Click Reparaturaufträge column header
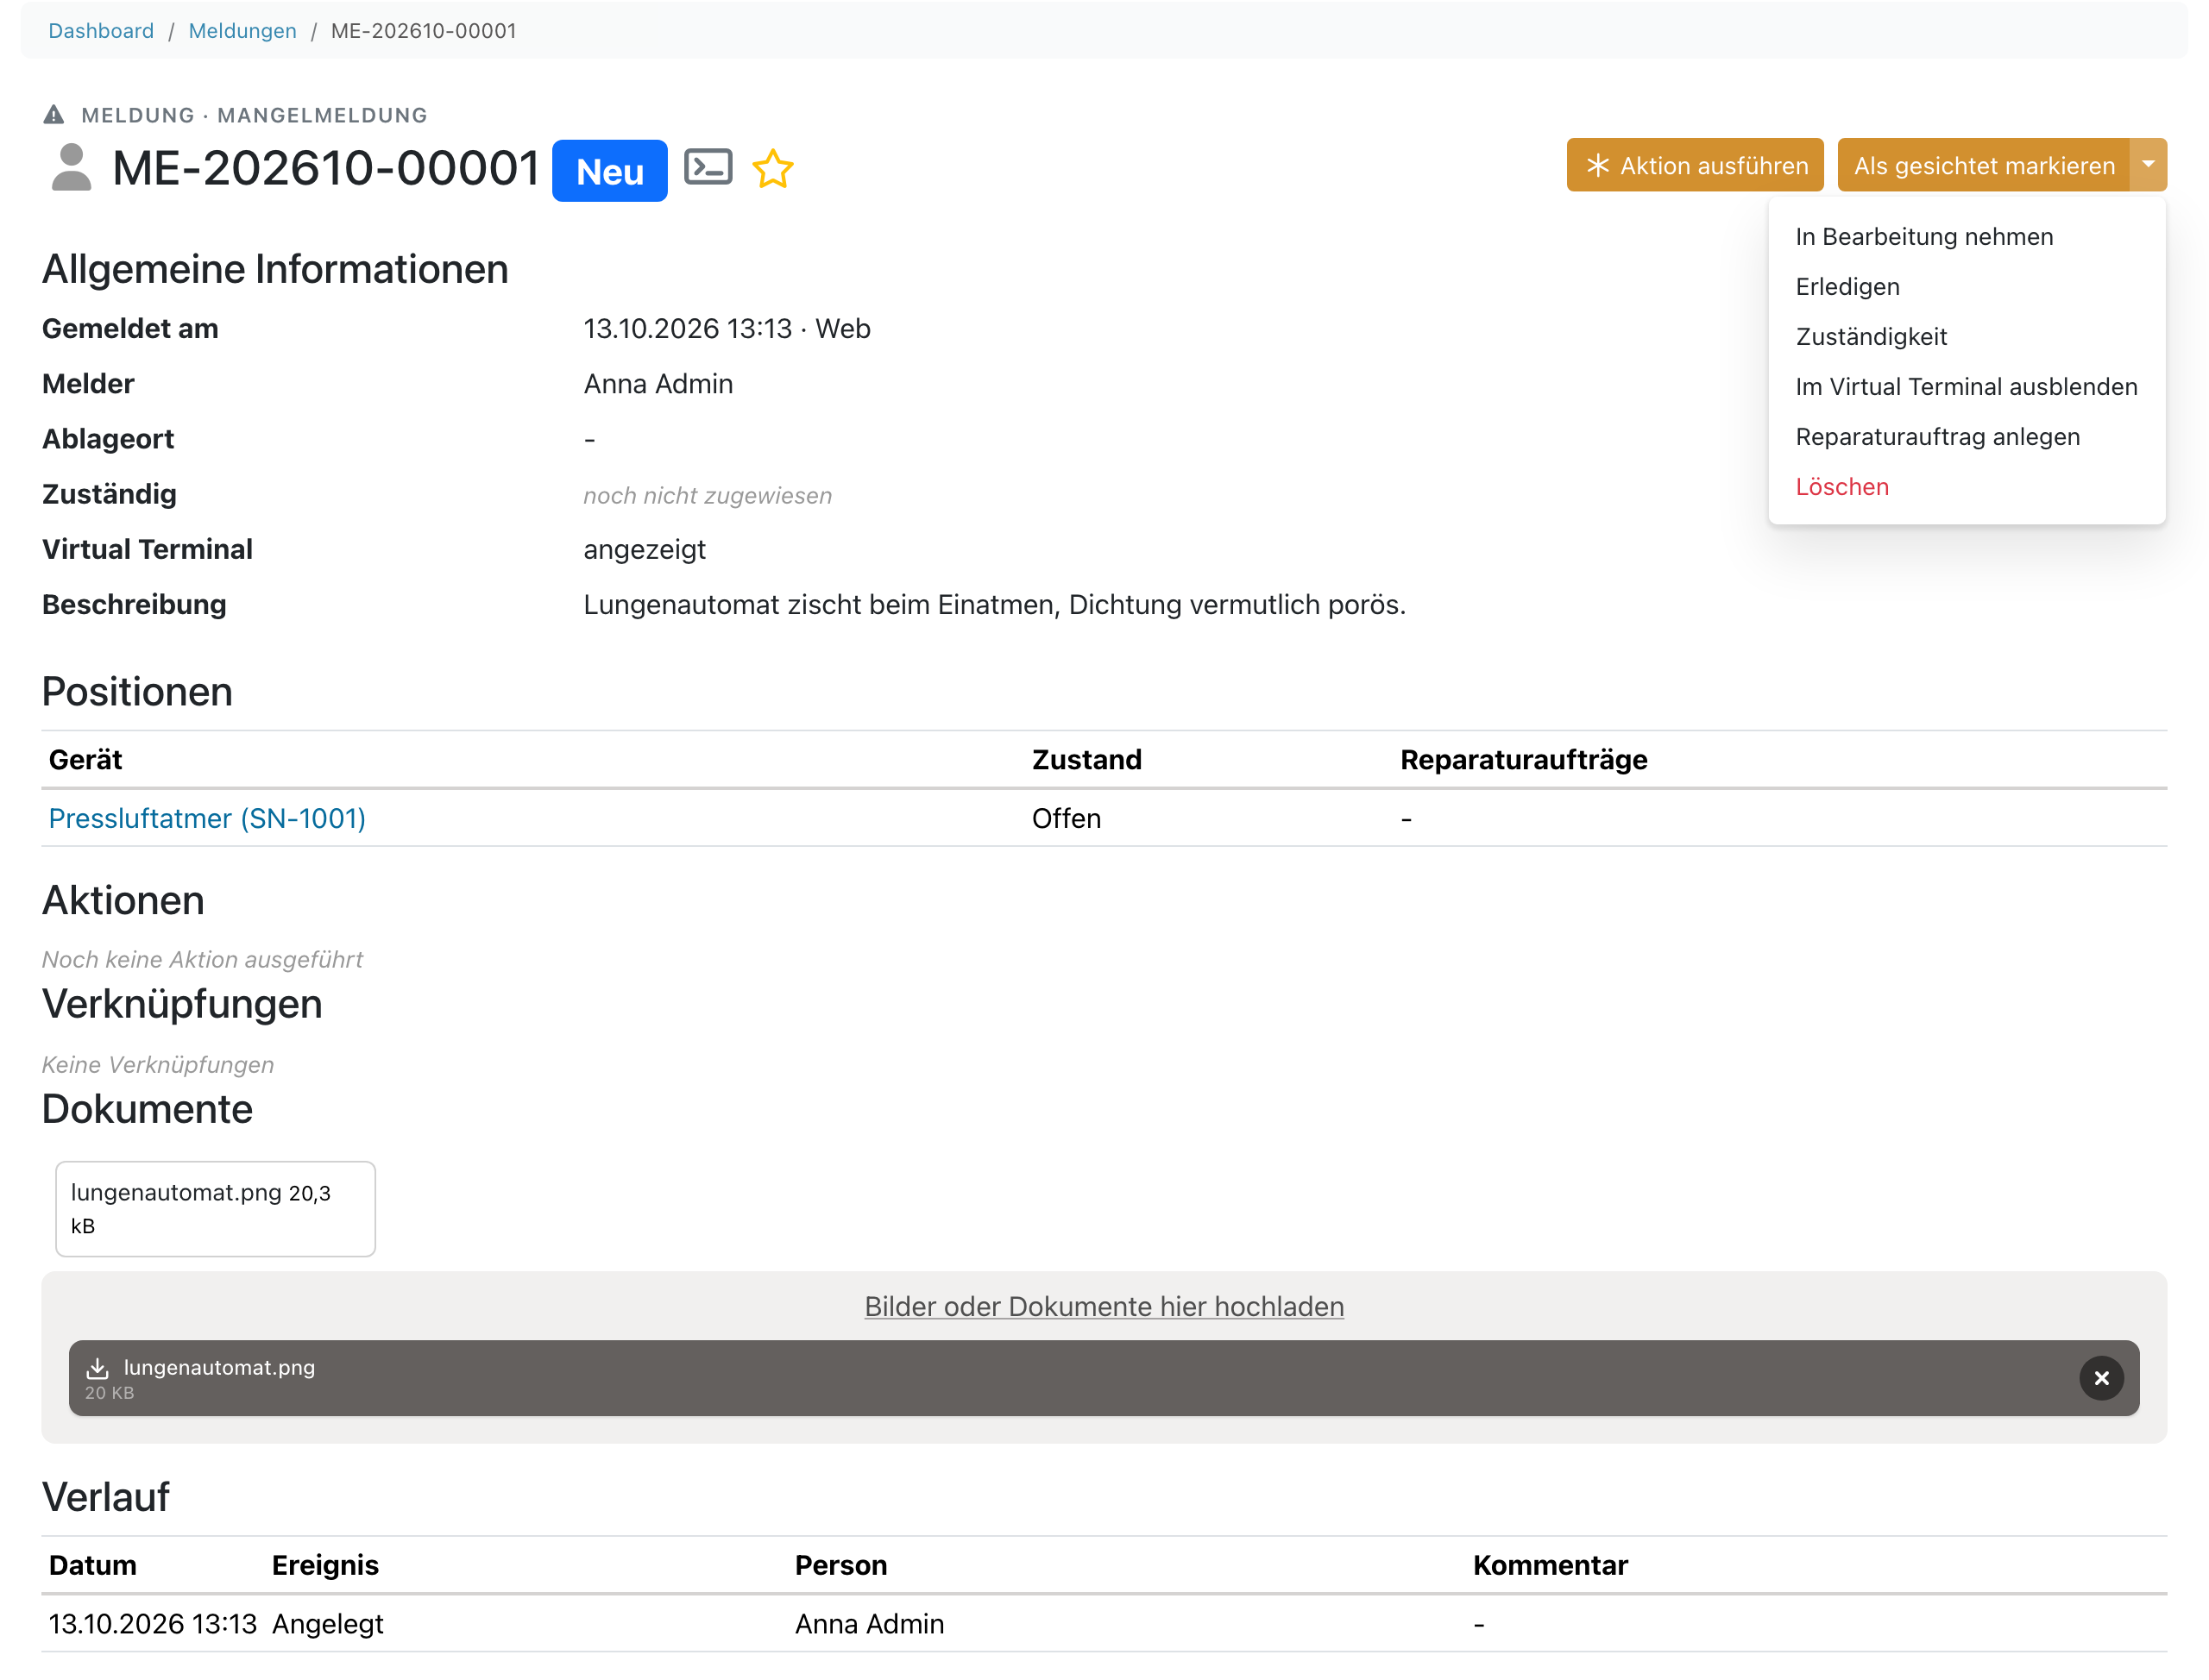 [x=1524, y=760]
